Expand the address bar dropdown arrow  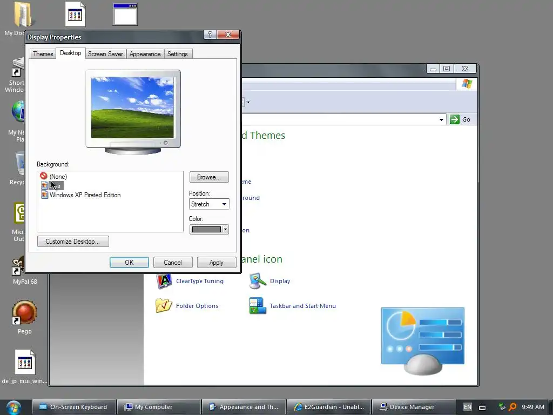pos(441,119)
